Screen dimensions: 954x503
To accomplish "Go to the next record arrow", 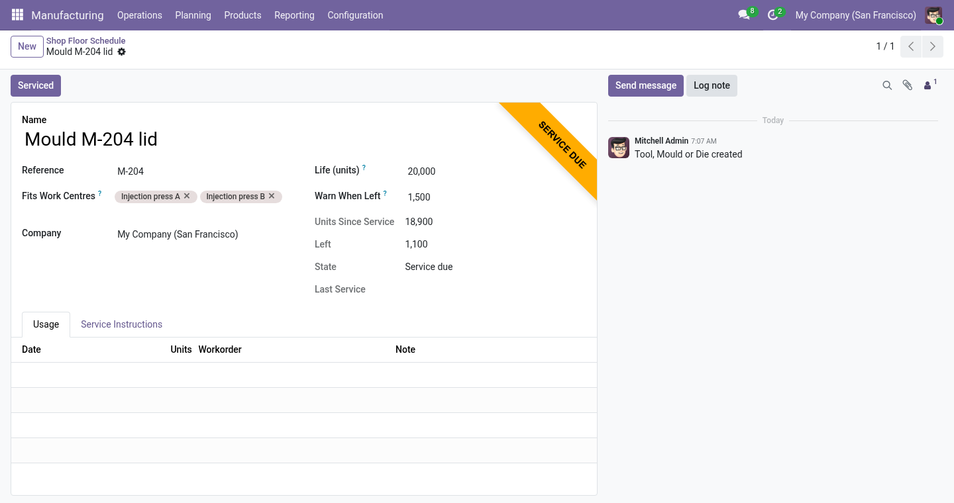I will point(932,46).
